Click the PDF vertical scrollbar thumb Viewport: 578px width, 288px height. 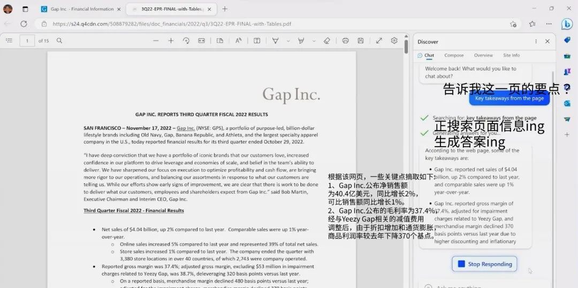[x=406, y=47]
